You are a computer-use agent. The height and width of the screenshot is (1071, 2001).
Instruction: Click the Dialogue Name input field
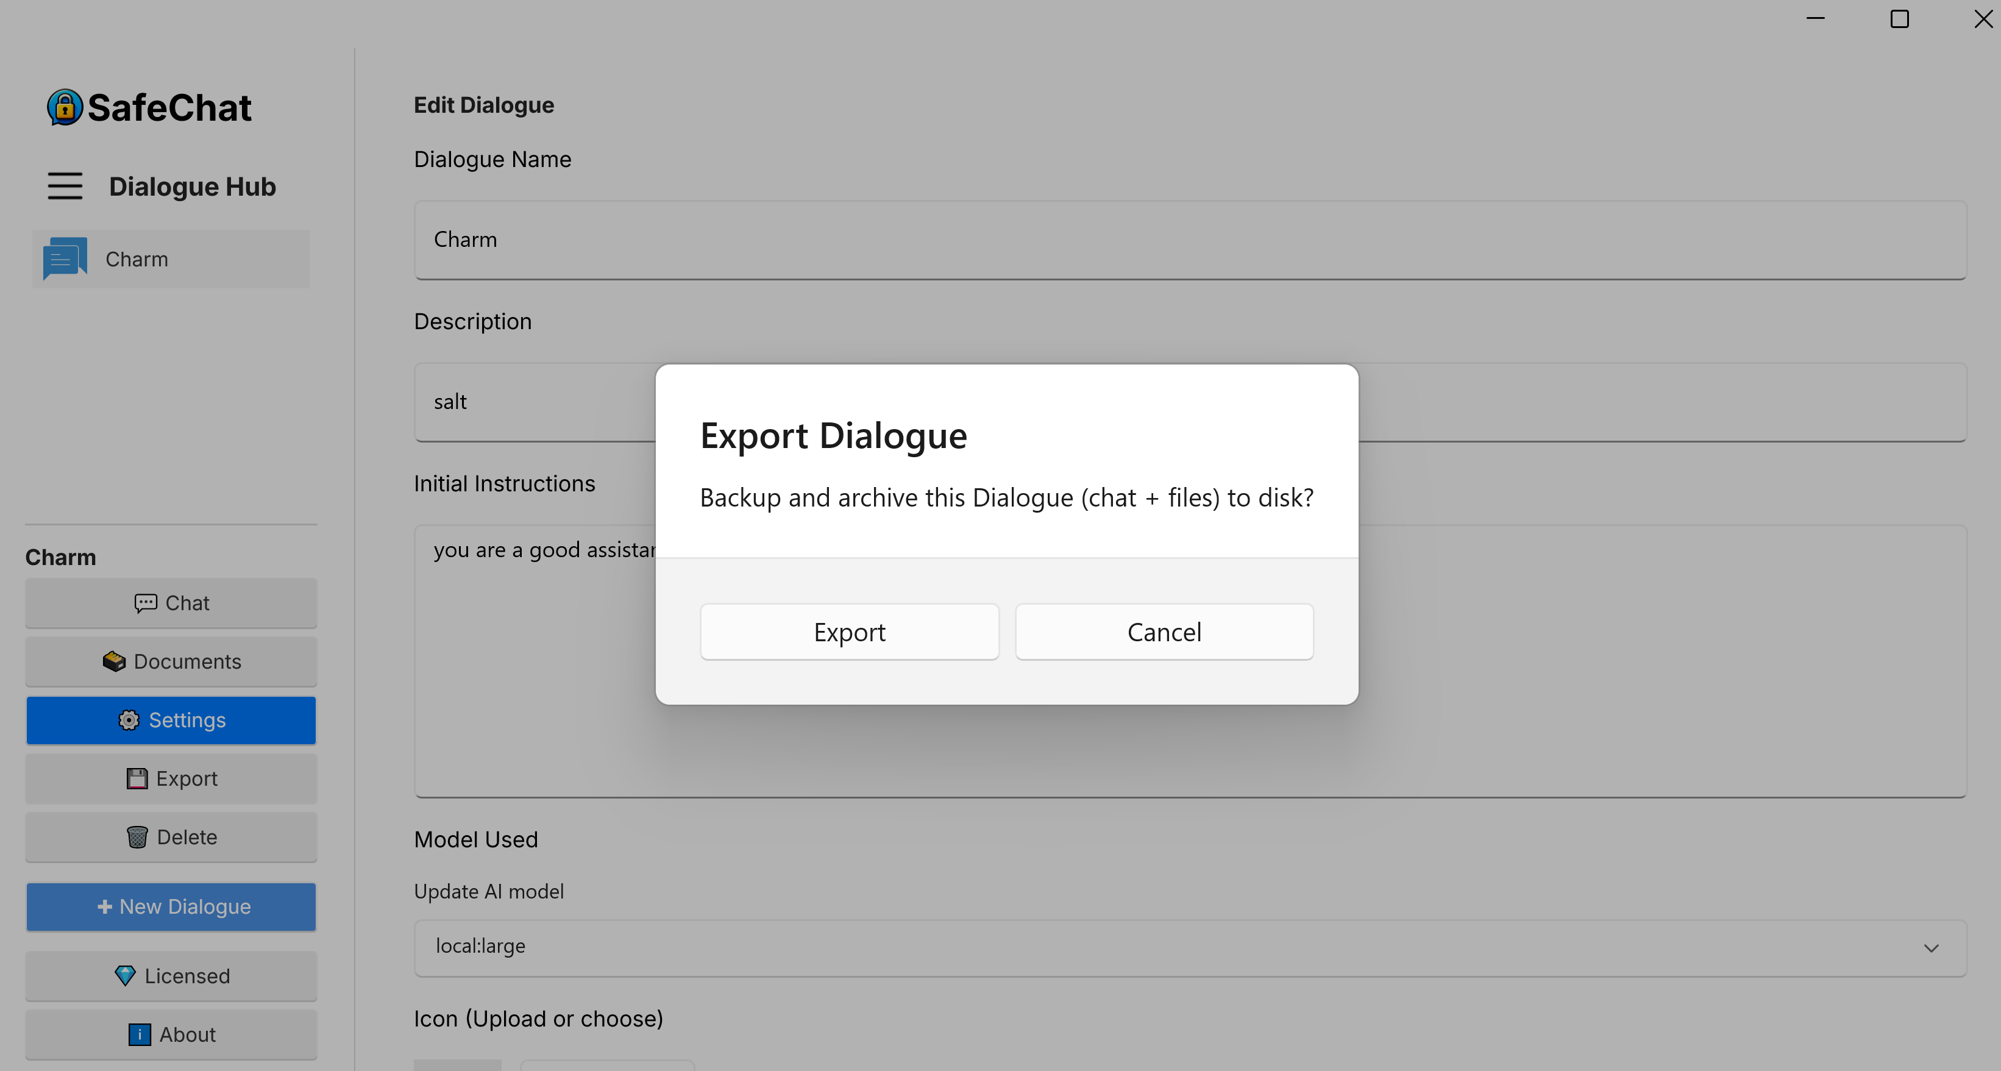(x=1189, y=240)
